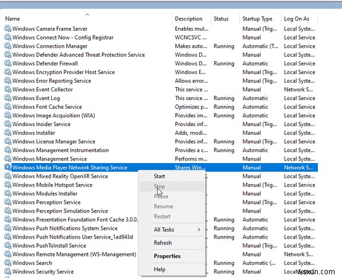Click 'Shares Win...' description in highlighted row
This screenshot has height=278, width=342.
pyautogui.click(x=190, y=167)
